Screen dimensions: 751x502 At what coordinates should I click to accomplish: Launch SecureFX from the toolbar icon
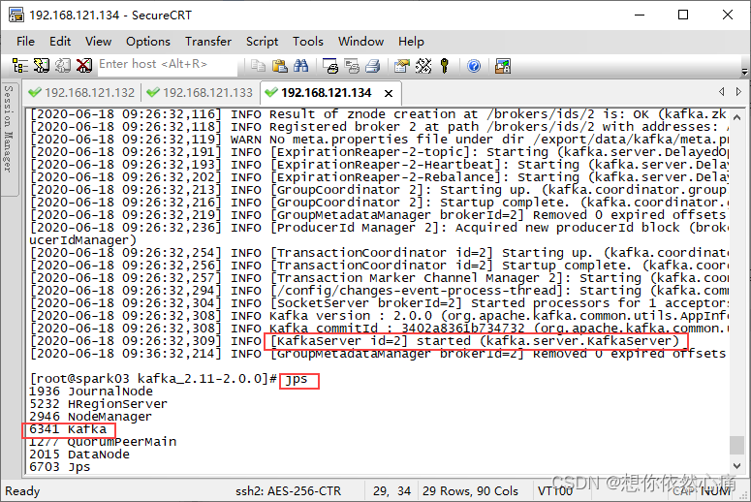503,66
